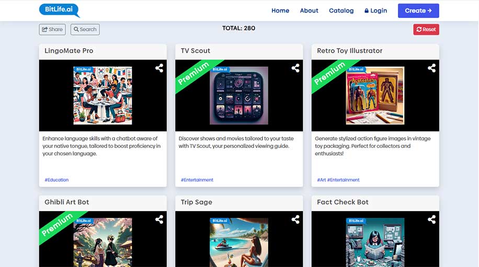Click the Trip Sage card title

(197, 202)
